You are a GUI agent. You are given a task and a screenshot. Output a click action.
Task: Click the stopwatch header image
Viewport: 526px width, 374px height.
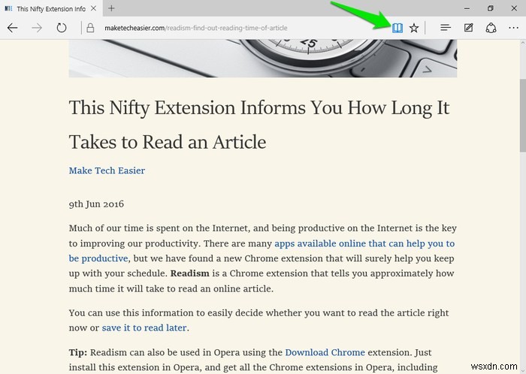(263, 59)
